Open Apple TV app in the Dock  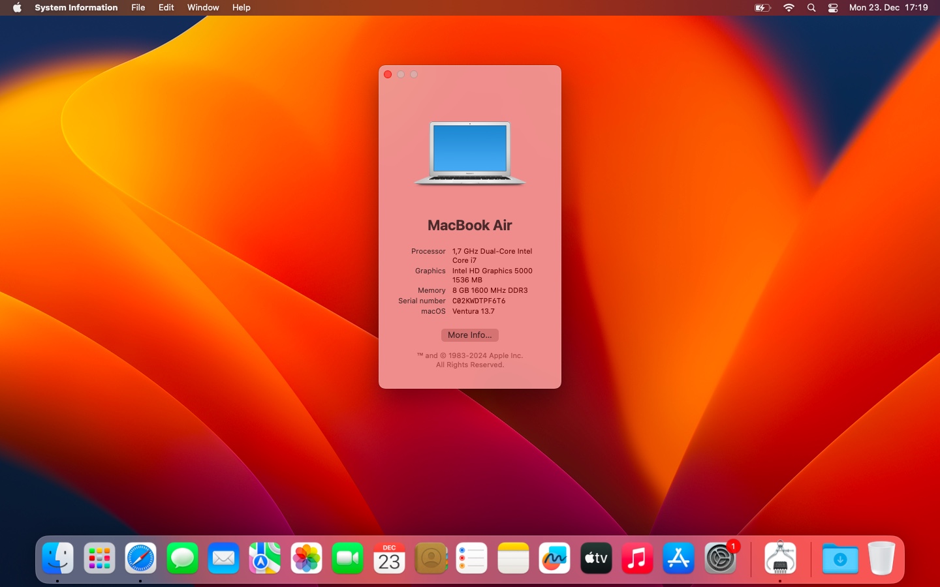[x=596, y=558]
